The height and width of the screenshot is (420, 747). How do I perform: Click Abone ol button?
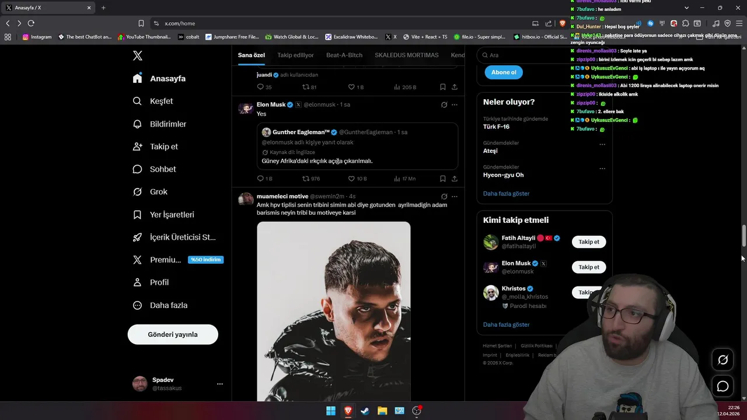504,72
